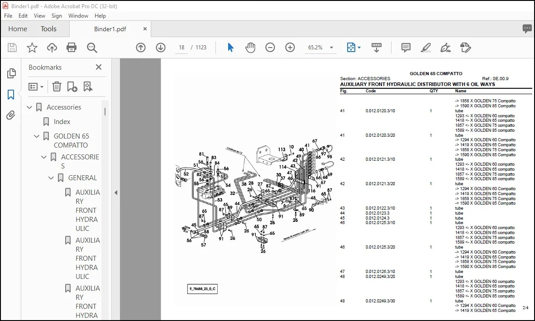Image resolution: width=535 pixels, height=321 pixels.
Task: Collapse the GOLDEN 65 COMPATTO bookmark
Action: point(37,136)
